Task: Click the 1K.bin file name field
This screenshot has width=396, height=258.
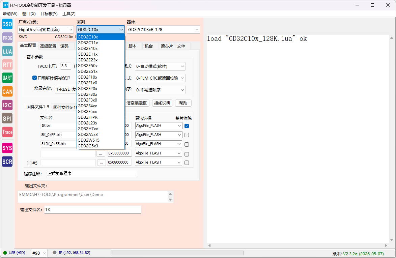Action: (59, 125)
